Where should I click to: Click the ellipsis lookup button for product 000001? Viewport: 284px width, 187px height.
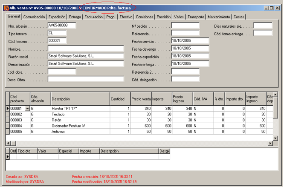[x=28, y=109]
